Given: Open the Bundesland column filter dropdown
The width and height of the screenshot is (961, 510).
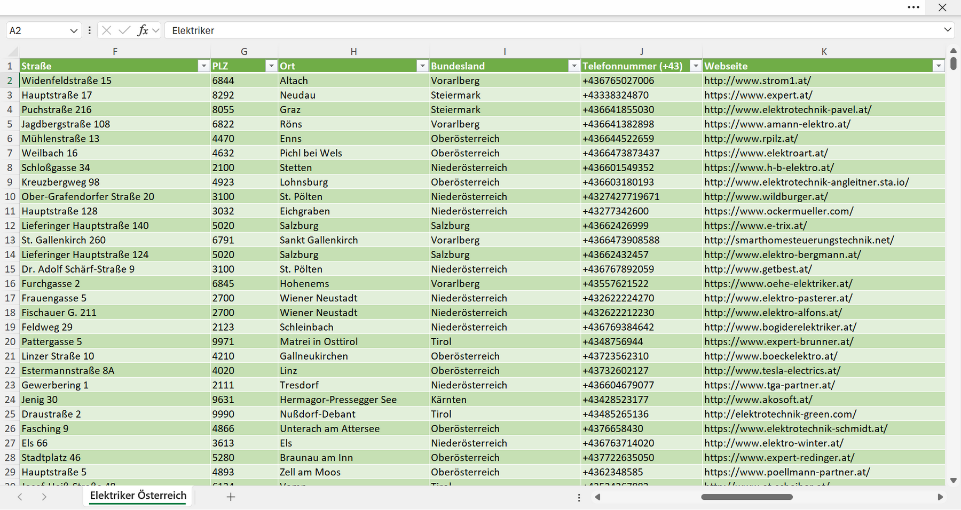Looking at the screenshot, I should click(574, 66).
